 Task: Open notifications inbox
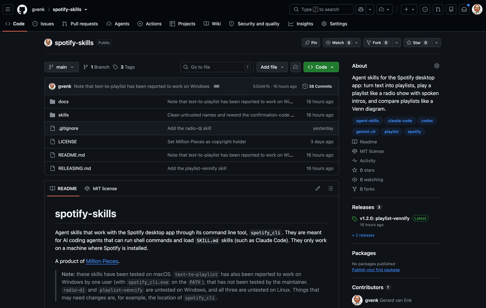pos(464,9)
